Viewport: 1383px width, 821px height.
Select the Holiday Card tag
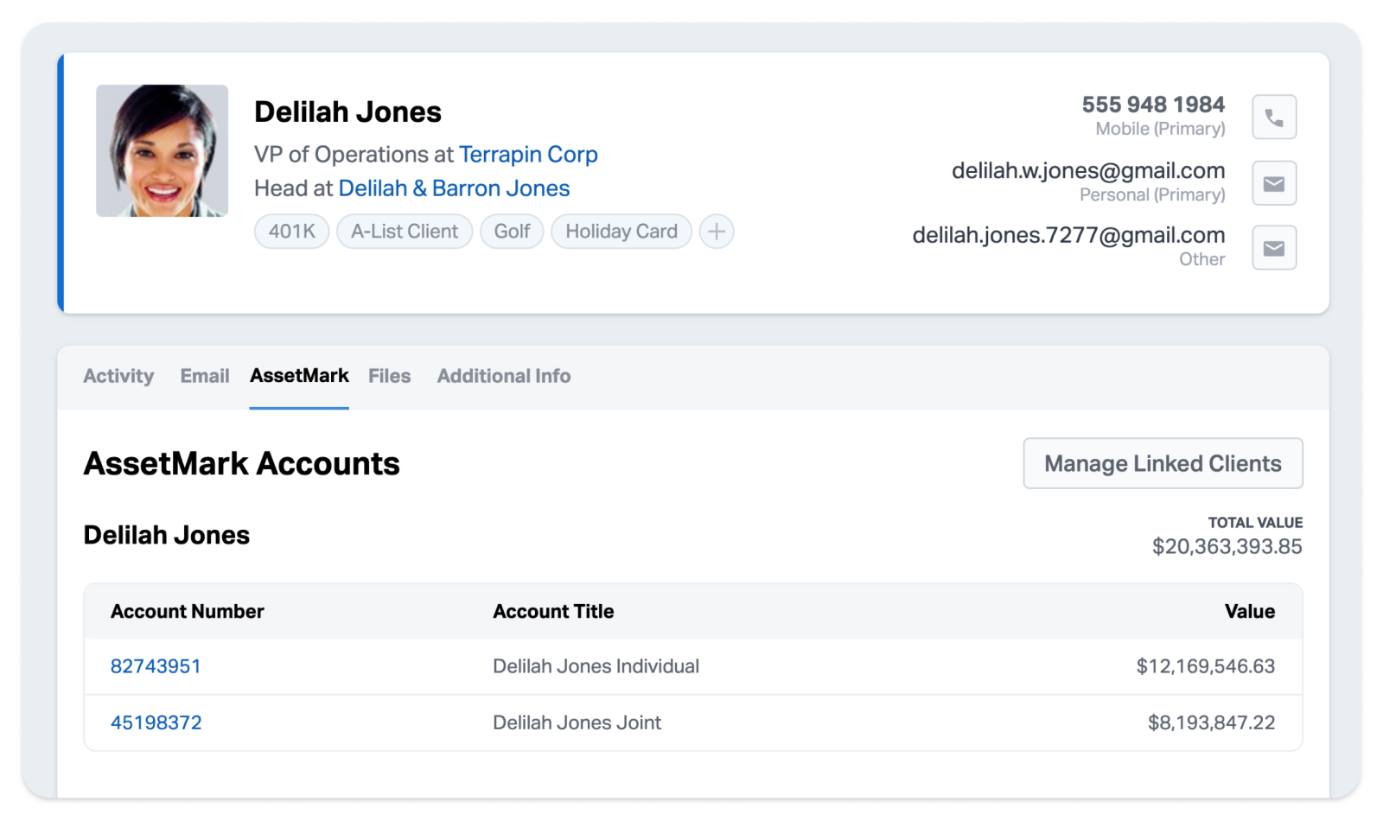pyautogui.click(x=621, y=232)
